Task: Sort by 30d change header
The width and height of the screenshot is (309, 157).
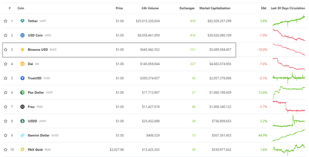Action: coord(263,8)
